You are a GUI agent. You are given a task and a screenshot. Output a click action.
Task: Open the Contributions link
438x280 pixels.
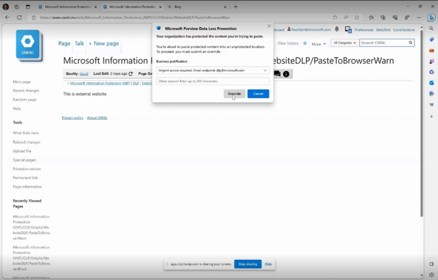[x=404, y=30]
